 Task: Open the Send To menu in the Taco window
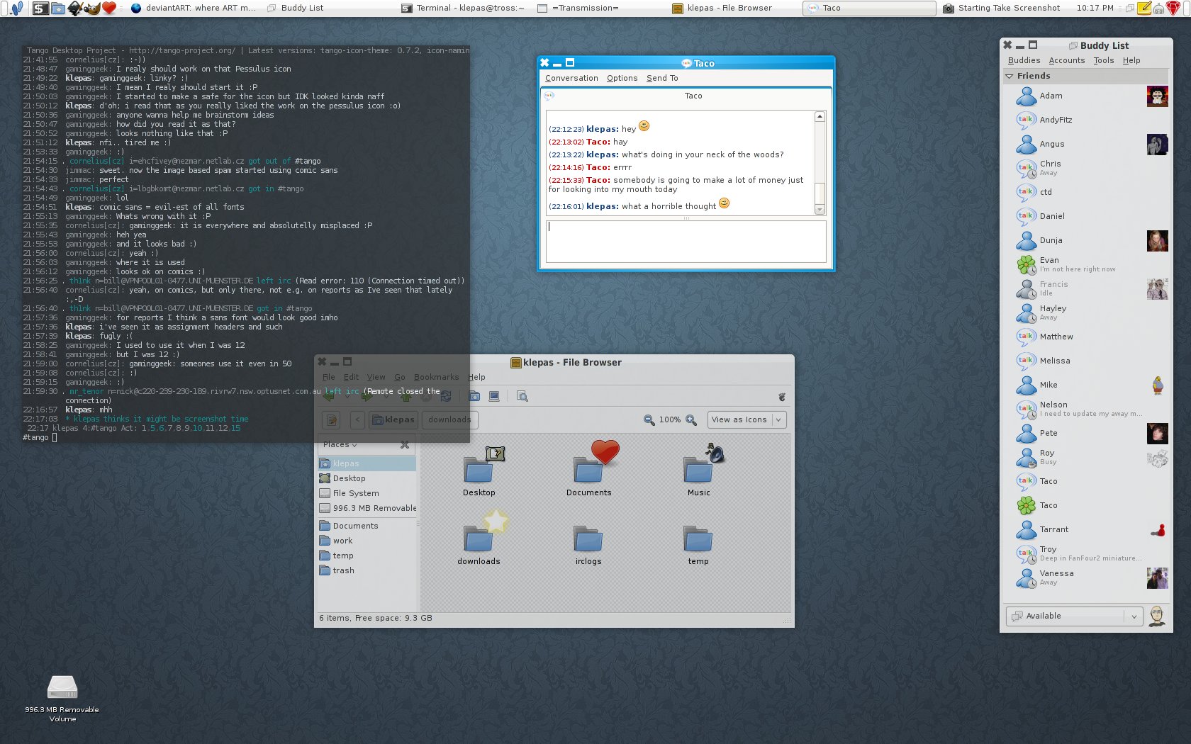point(662,78)
